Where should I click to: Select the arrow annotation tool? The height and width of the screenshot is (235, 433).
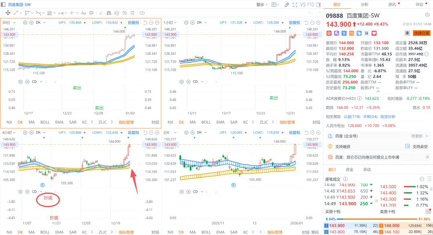[x=72, y=13]
